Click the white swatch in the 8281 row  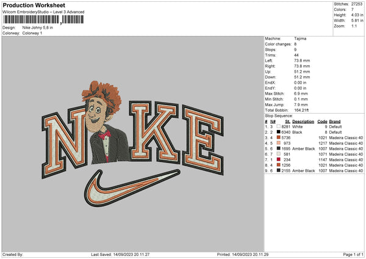pyautogui.click(x=278, y=126)
